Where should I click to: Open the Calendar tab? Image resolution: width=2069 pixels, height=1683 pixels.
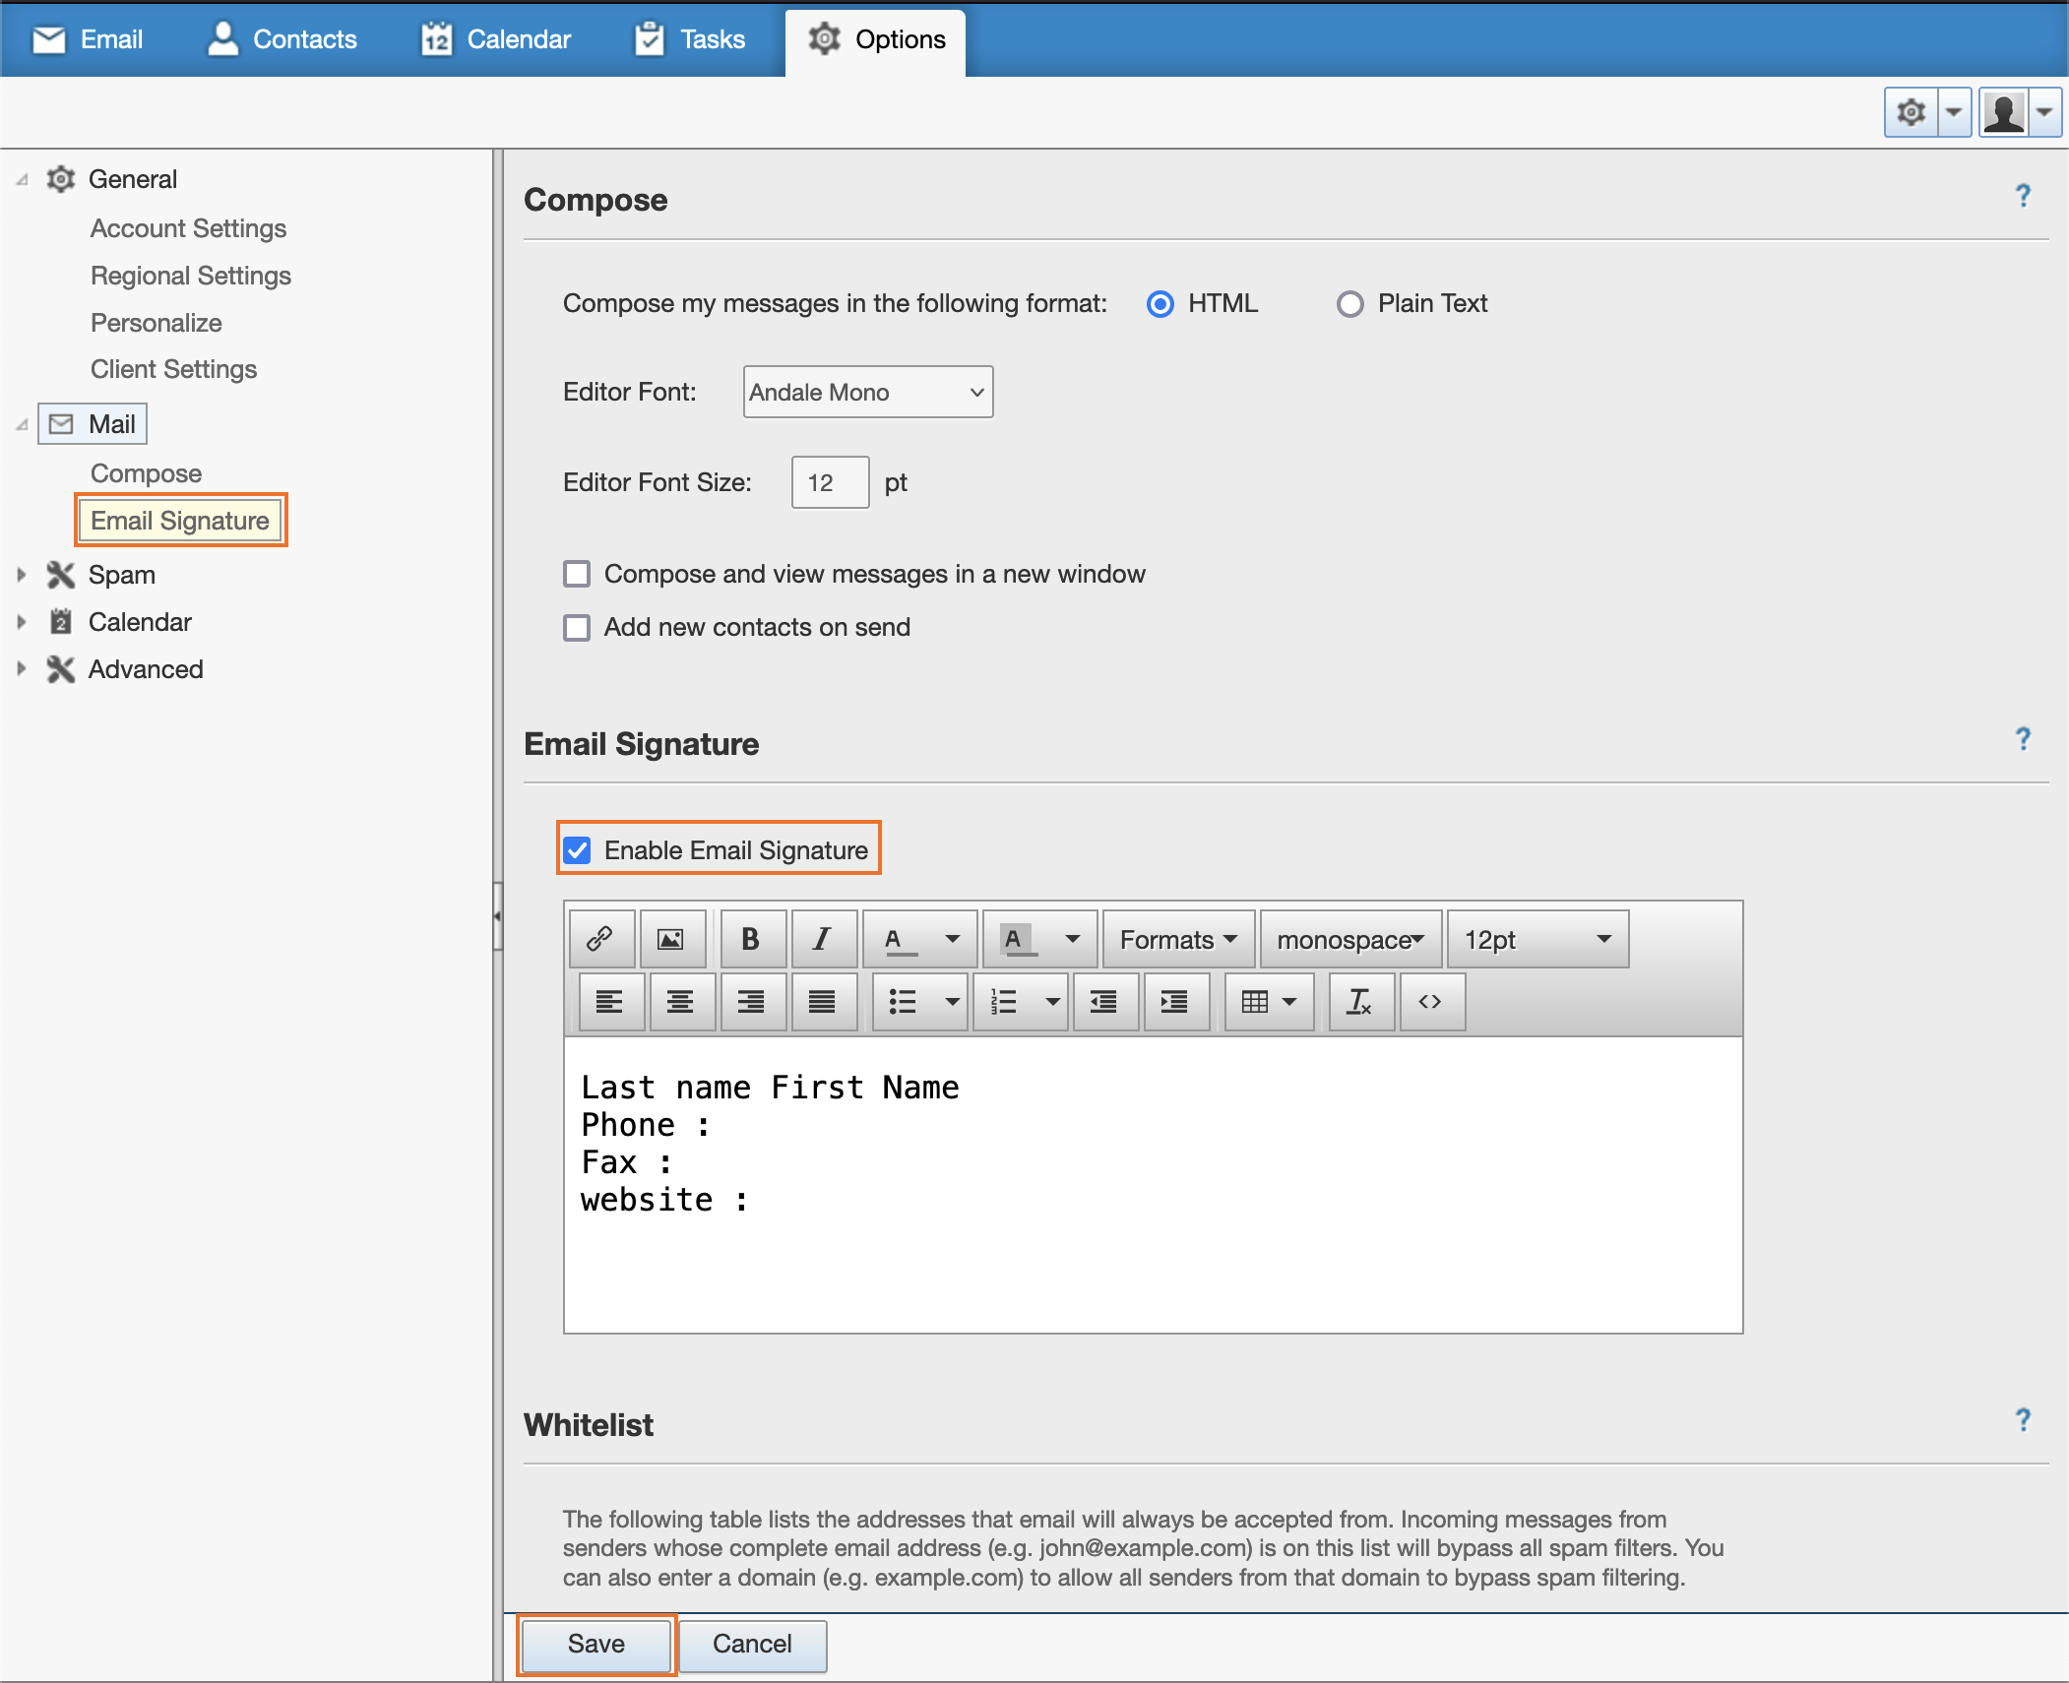495,39
